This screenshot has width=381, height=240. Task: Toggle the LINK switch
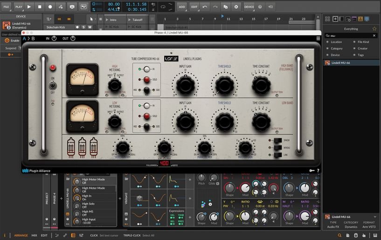(277, 155)
